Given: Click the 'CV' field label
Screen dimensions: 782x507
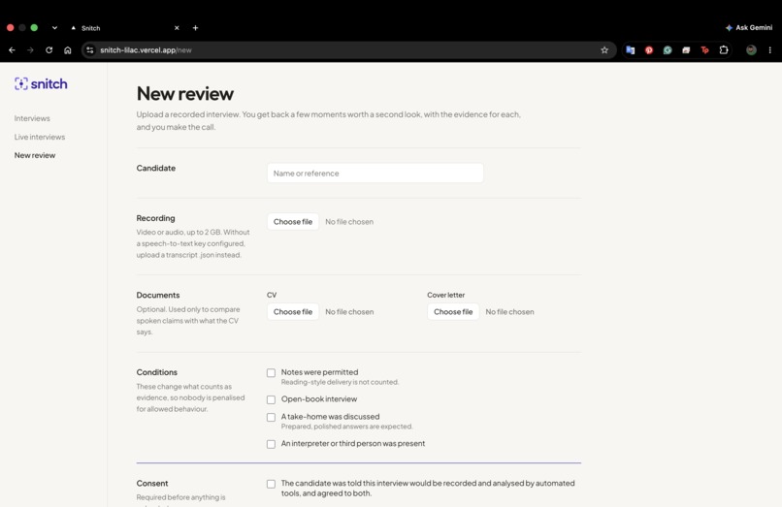Looking at the screenshot, I should click(272, 295).
